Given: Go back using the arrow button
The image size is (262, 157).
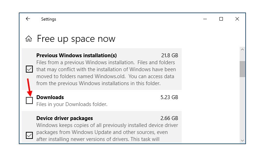Looking at the screenshot, I should tap(28, 19).
